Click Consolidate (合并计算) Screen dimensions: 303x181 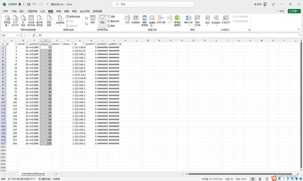click(161, 20)
